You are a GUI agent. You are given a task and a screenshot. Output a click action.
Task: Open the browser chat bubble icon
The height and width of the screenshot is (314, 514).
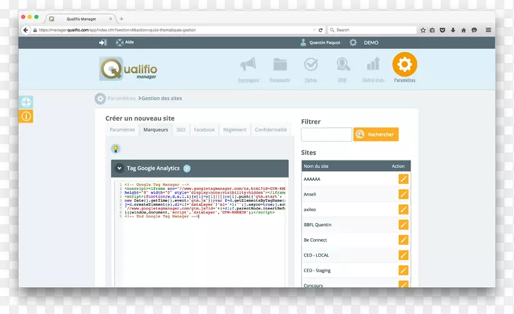tap(474, 30)
